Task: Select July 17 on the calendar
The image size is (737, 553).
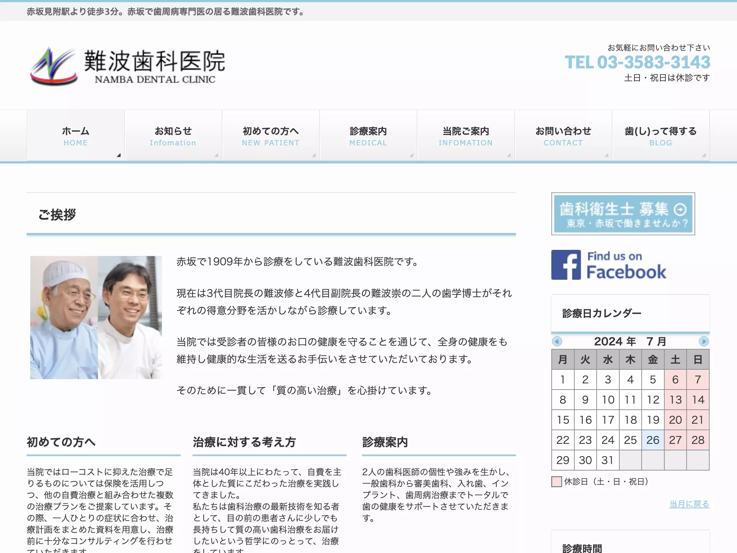Action: click(608, 420)
